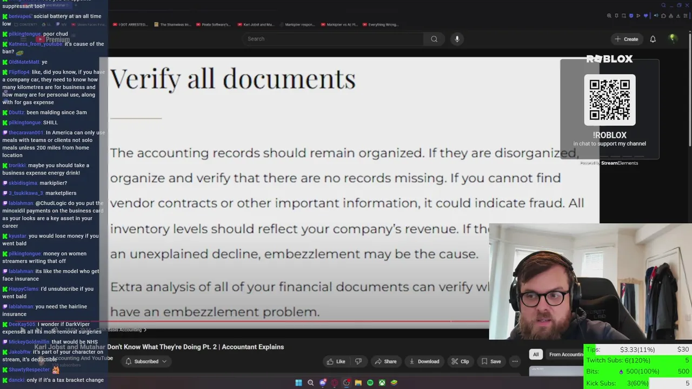Open the Windows Start menu
This screenshot has height=389, width=692.
[298, 383]
